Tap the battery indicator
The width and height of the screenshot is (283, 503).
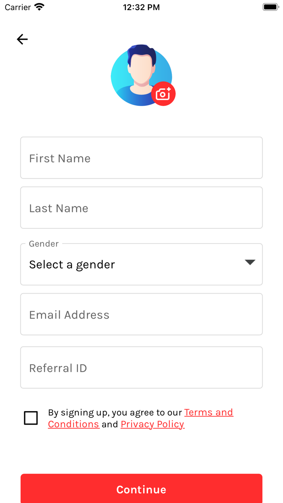pyautogui.click(x=270, y=6)
